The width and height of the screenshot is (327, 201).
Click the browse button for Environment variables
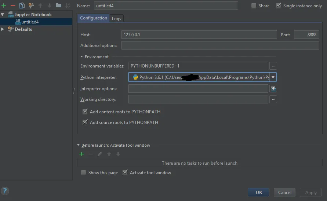pos(273,66)
